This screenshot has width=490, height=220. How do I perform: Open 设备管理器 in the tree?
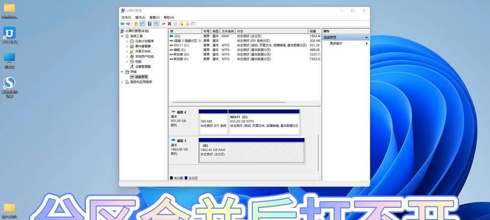click(x=141, y=67)
